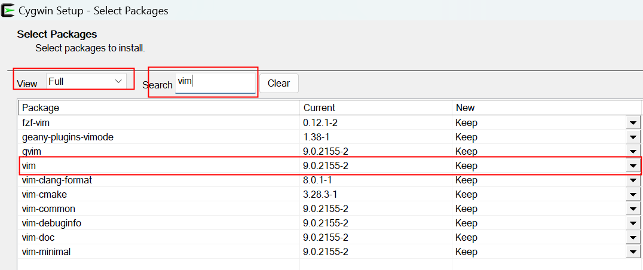
Task: Select the gvim package name in list
Action: click(32, 152)
